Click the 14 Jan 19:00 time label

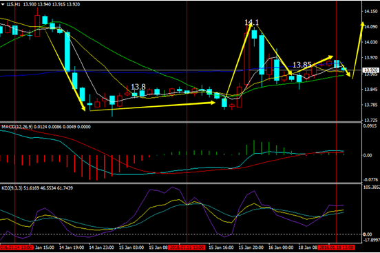72,247
